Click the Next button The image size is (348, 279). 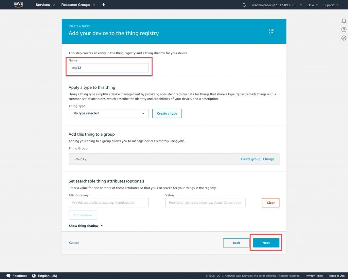click(266, 243)
